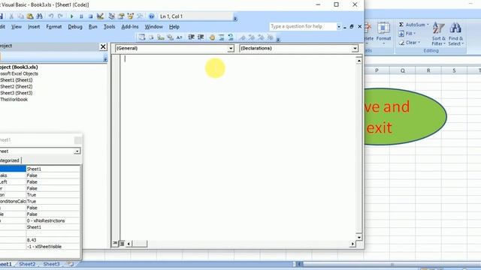Select ThisWorkbook in project tree
The image size is (481, 270).
point(14,100)
